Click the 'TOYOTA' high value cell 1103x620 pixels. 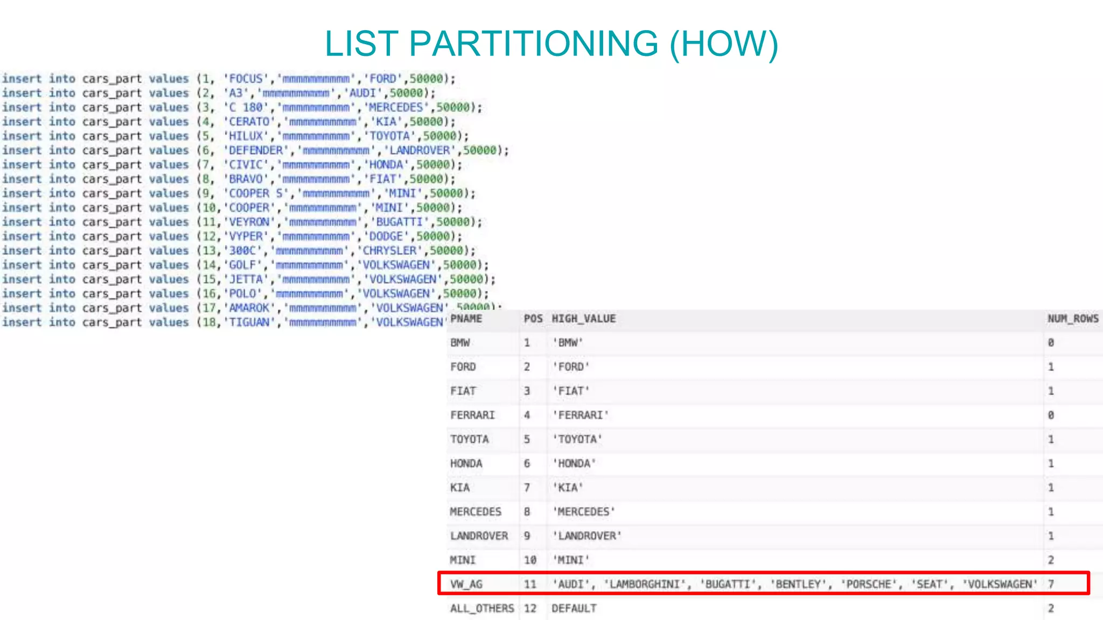tap(577, 439)
